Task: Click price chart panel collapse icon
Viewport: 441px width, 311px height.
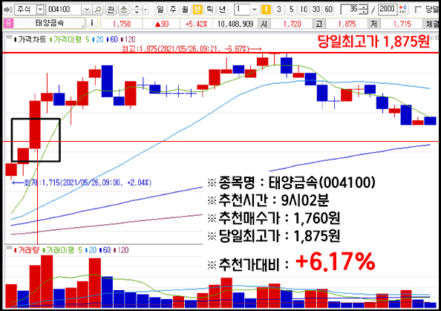Action: (9, 37)
